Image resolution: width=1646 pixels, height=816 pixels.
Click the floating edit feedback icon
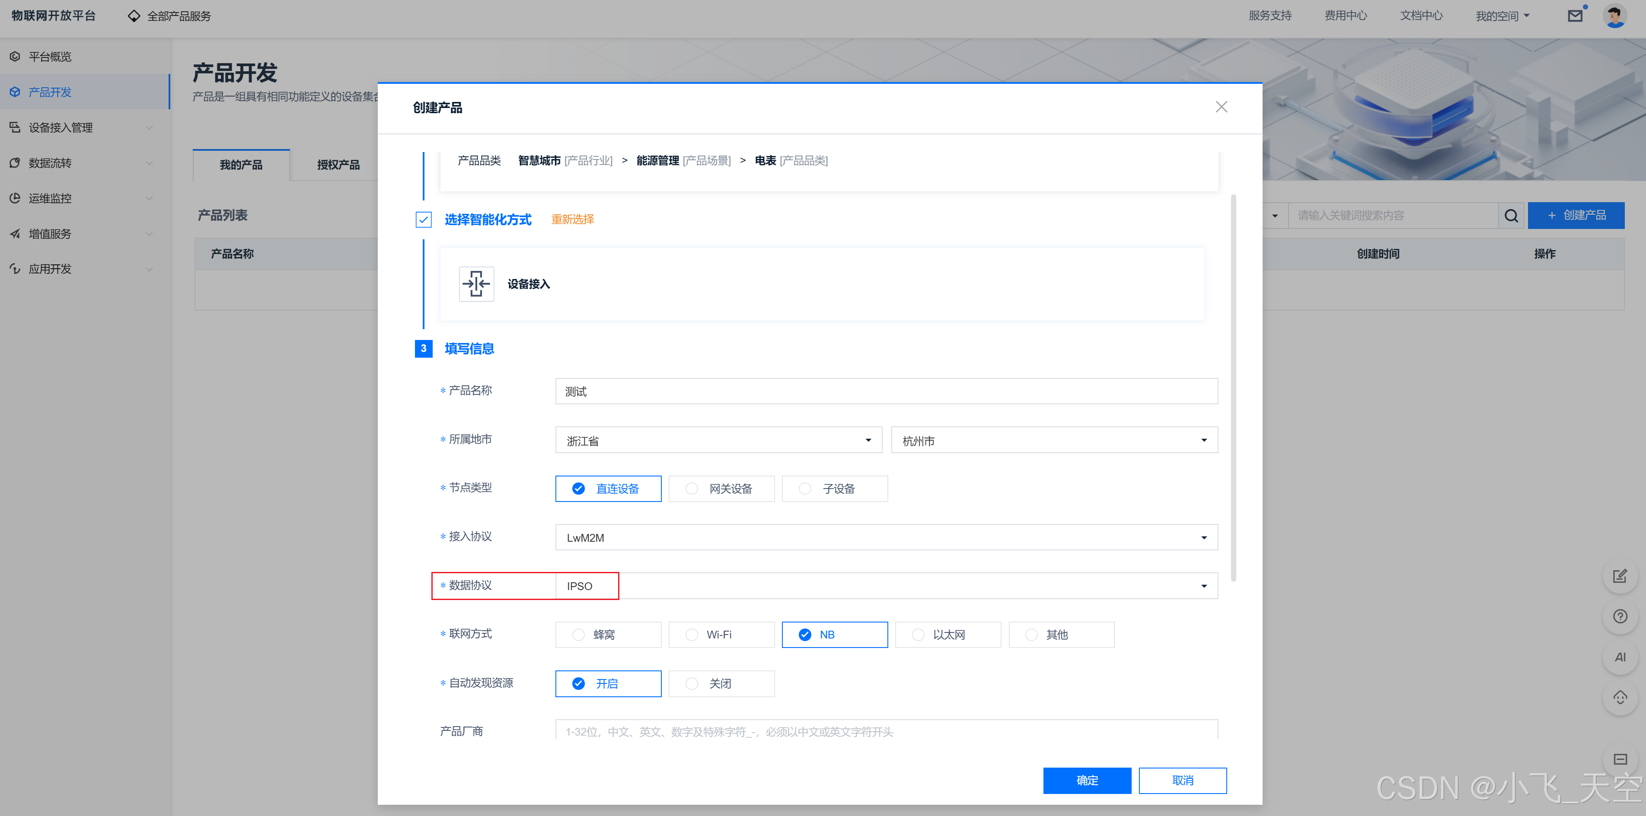pos(1620,577)
